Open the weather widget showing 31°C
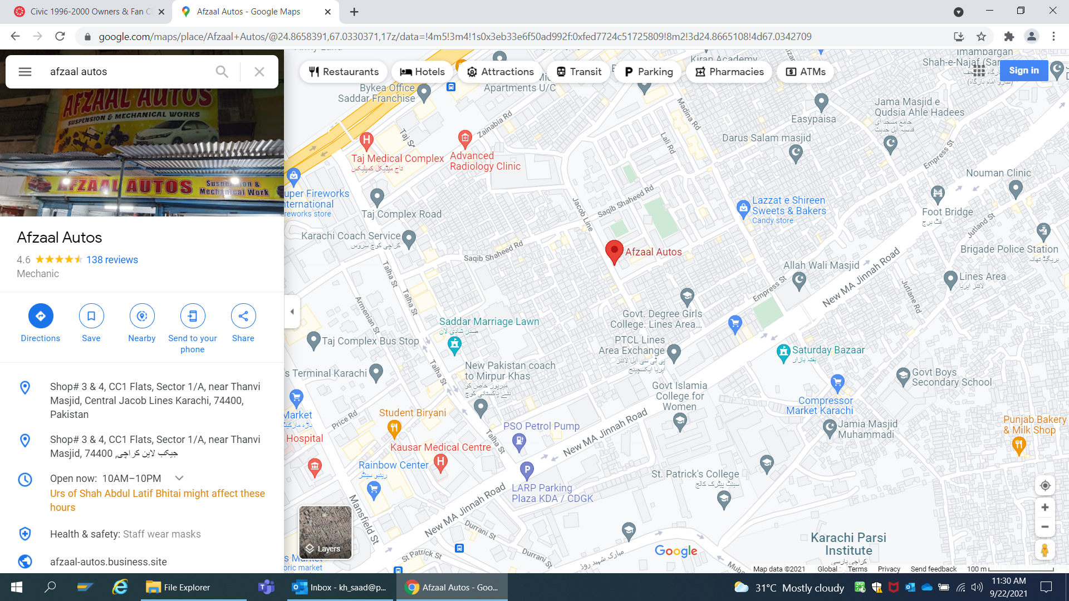Viewport: 1069px width, 601px height. tap(789, 588)
